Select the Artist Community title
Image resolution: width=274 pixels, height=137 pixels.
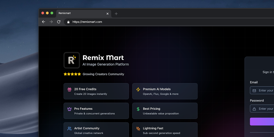(x=87, y=128)
